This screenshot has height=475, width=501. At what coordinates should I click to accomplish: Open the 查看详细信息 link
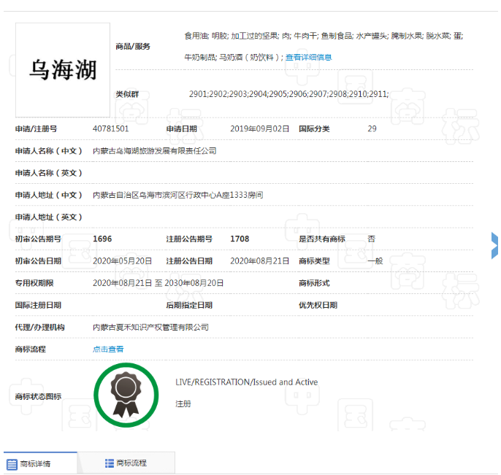point(308,57)
